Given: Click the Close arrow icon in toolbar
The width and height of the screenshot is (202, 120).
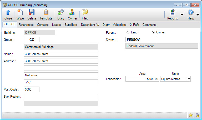Looking at the screenshot, I should [8, 13].
